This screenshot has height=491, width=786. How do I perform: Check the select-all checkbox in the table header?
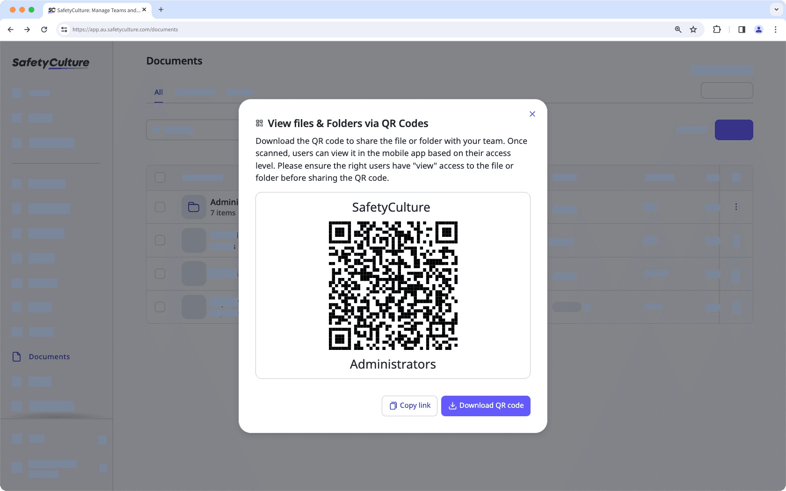coord(160,178)
